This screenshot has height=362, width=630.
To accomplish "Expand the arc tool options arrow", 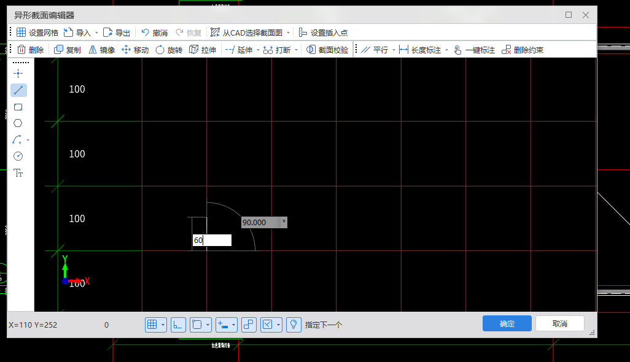I will [28, 140].
